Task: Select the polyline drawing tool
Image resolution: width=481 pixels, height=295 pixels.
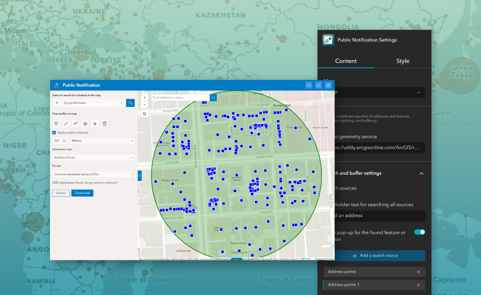Action: 76,124
